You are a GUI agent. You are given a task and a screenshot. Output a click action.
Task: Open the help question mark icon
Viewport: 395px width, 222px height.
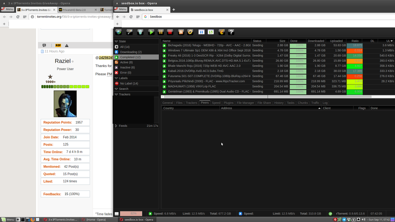231,32
